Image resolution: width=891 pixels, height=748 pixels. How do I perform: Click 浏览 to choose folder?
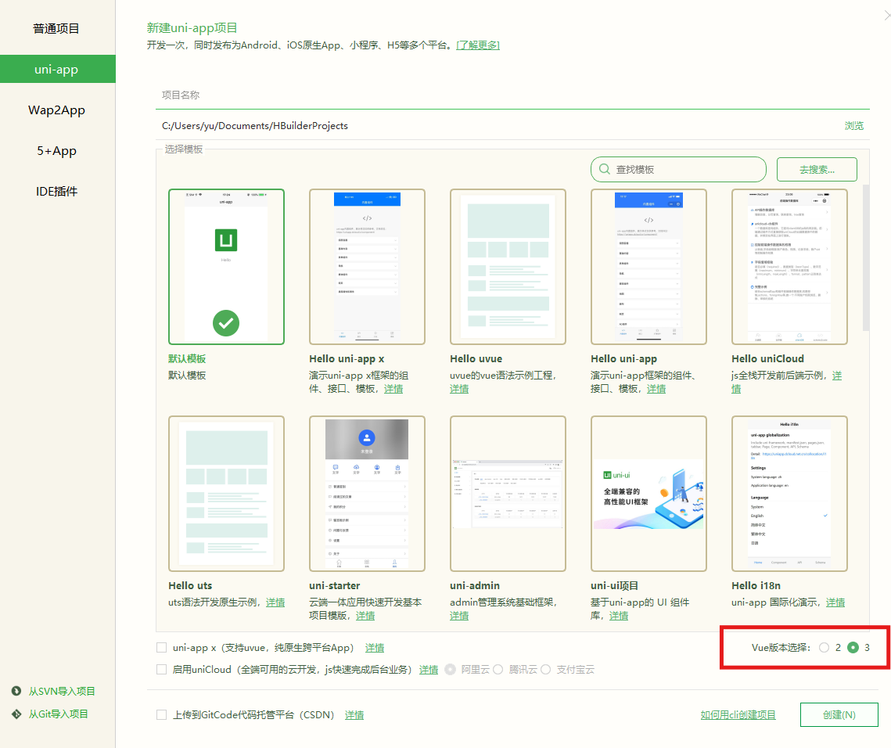tap(853, 126)
